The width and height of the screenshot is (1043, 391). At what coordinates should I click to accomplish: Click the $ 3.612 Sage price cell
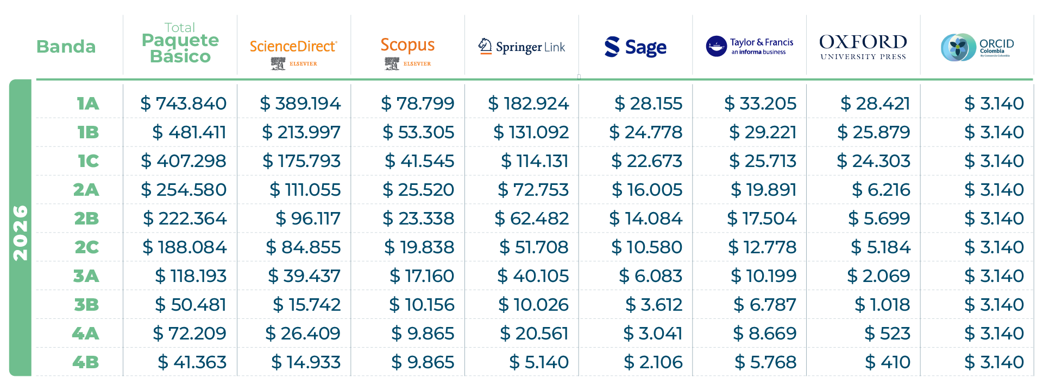[654, 304]
